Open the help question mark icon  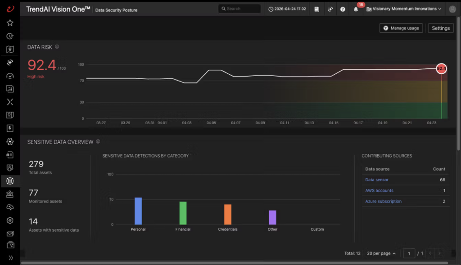click(343, 9)
